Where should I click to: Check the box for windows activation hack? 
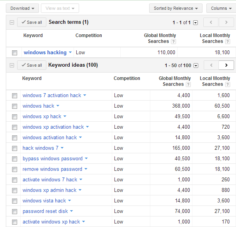tap(14, 138)
